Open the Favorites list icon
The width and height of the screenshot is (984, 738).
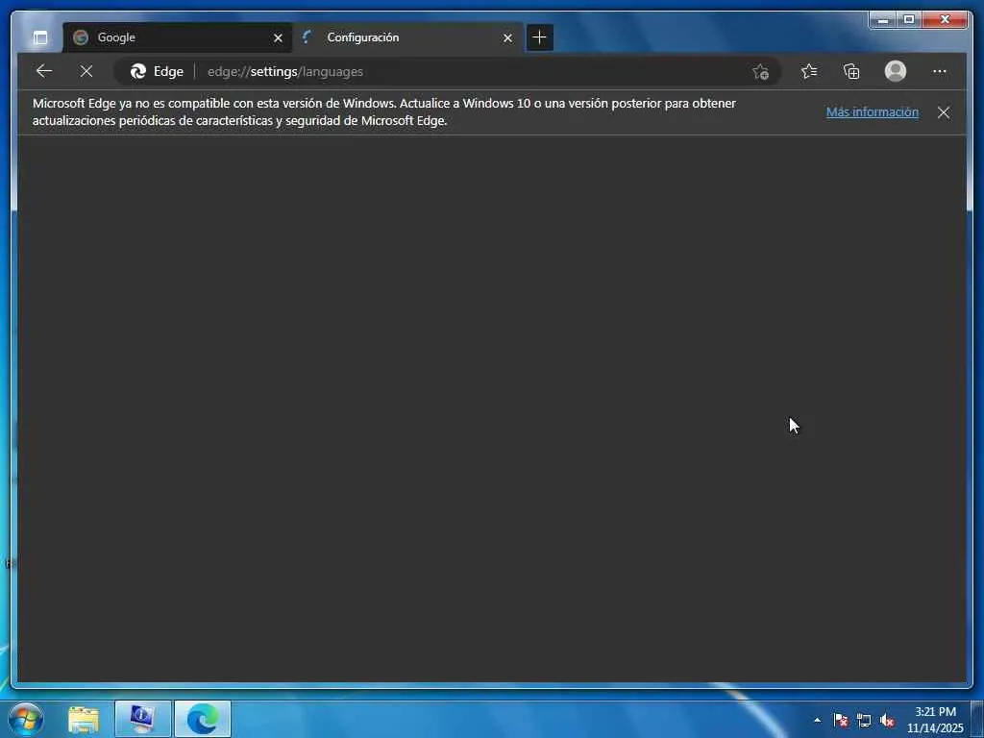pos(809,71)
